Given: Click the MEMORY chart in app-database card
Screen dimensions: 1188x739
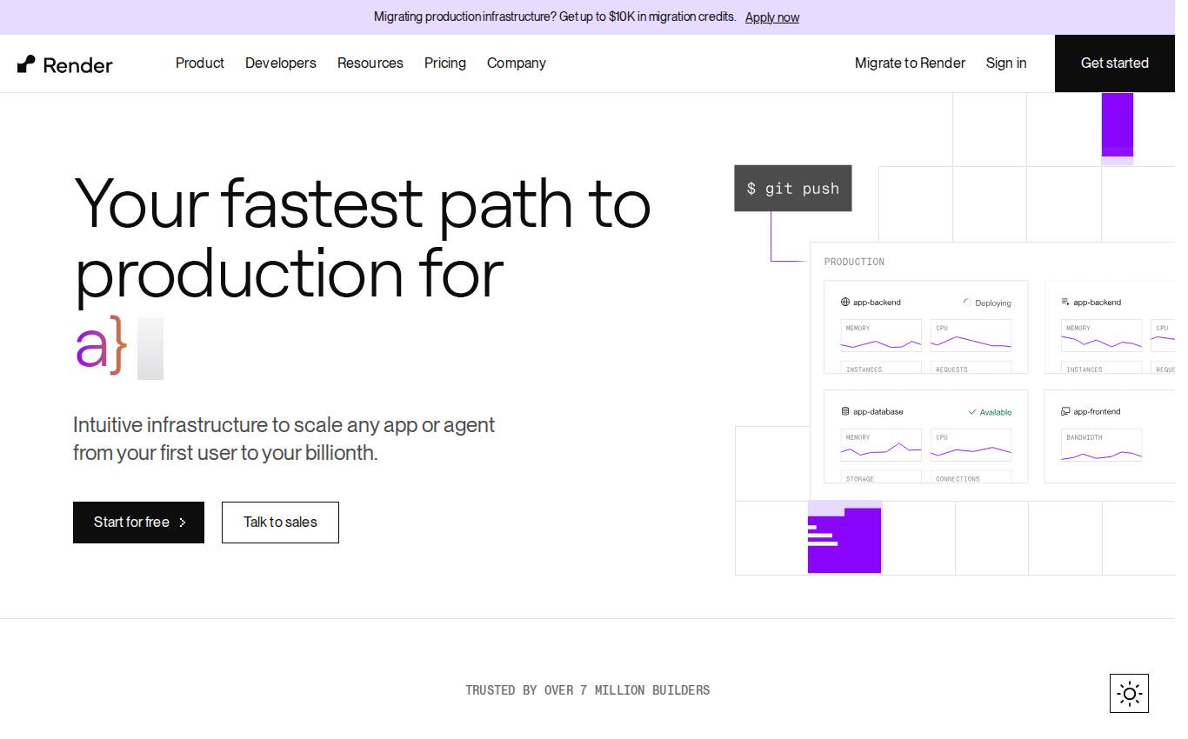Looking at the screenshot, I should (x=881, y=445).
